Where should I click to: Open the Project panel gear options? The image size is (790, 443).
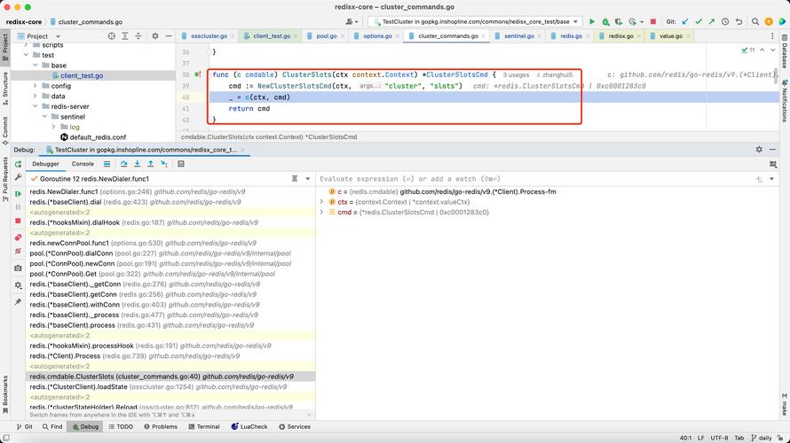155,36
